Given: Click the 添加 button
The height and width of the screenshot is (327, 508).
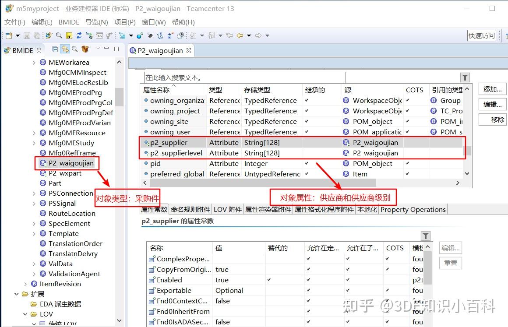Looking at the screenshot, I should pos(491,89).
